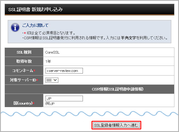The image size is (179, 132).
Task: Click the 国(country) input field containing JP
Action: 64,98
